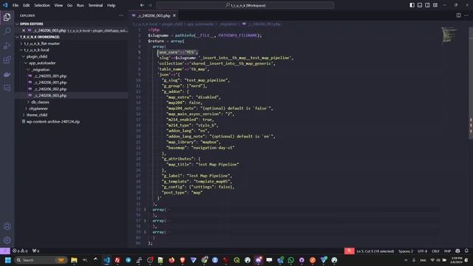The image size is (473, 266).
Task: Open the Accounts menu in the activity bar
Action: point(7,226)
